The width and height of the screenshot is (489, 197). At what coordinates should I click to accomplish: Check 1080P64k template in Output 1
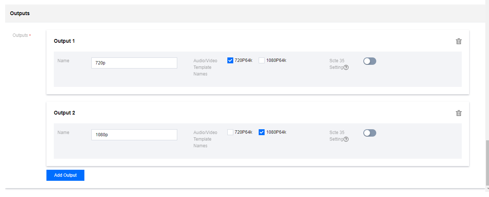coord(262,60)
